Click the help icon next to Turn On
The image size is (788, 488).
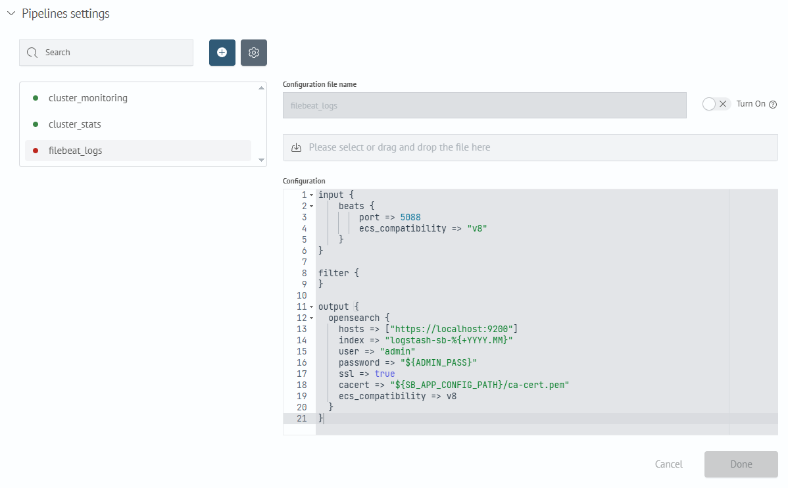point(773,105)
